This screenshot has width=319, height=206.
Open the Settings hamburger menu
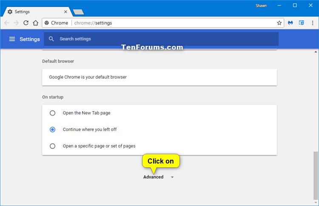[x=12, y=39]
